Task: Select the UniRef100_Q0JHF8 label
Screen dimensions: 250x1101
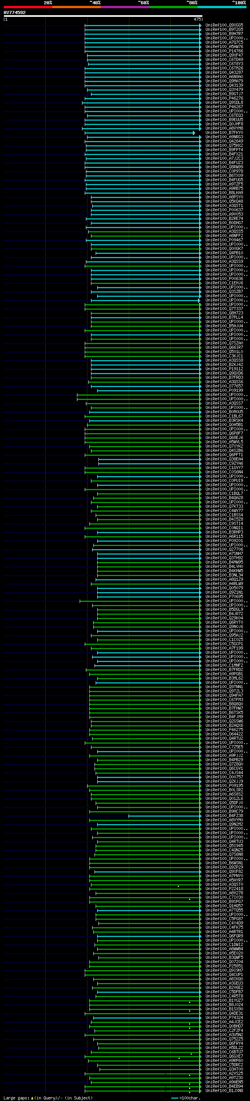Action: [224, 124]
